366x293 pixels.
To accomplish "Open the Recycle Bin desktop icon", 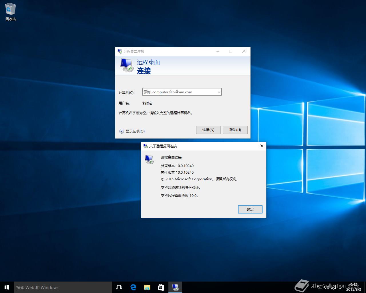I will pyautogui.click(x=11, y=12).
